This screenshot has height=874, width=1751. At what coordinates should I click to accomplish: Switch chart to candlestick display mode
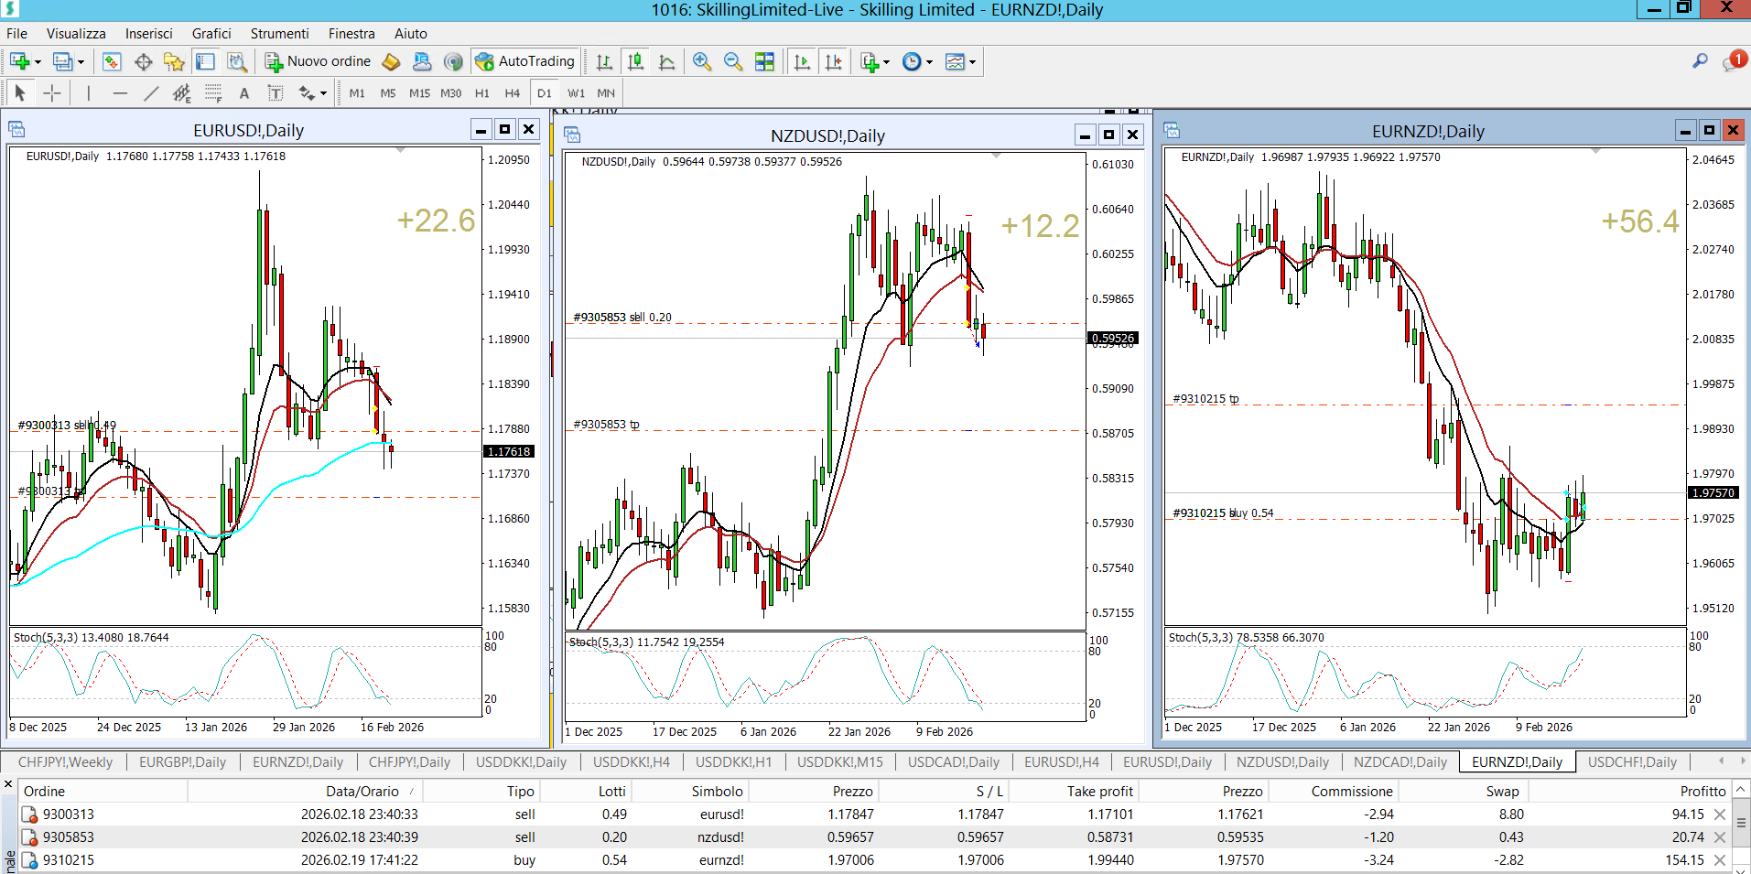(635, 61)
